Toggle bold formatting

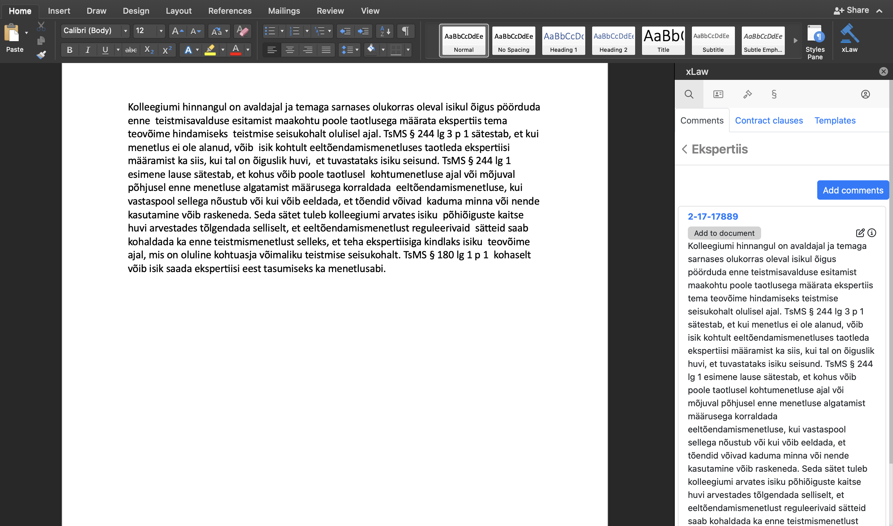70,50
